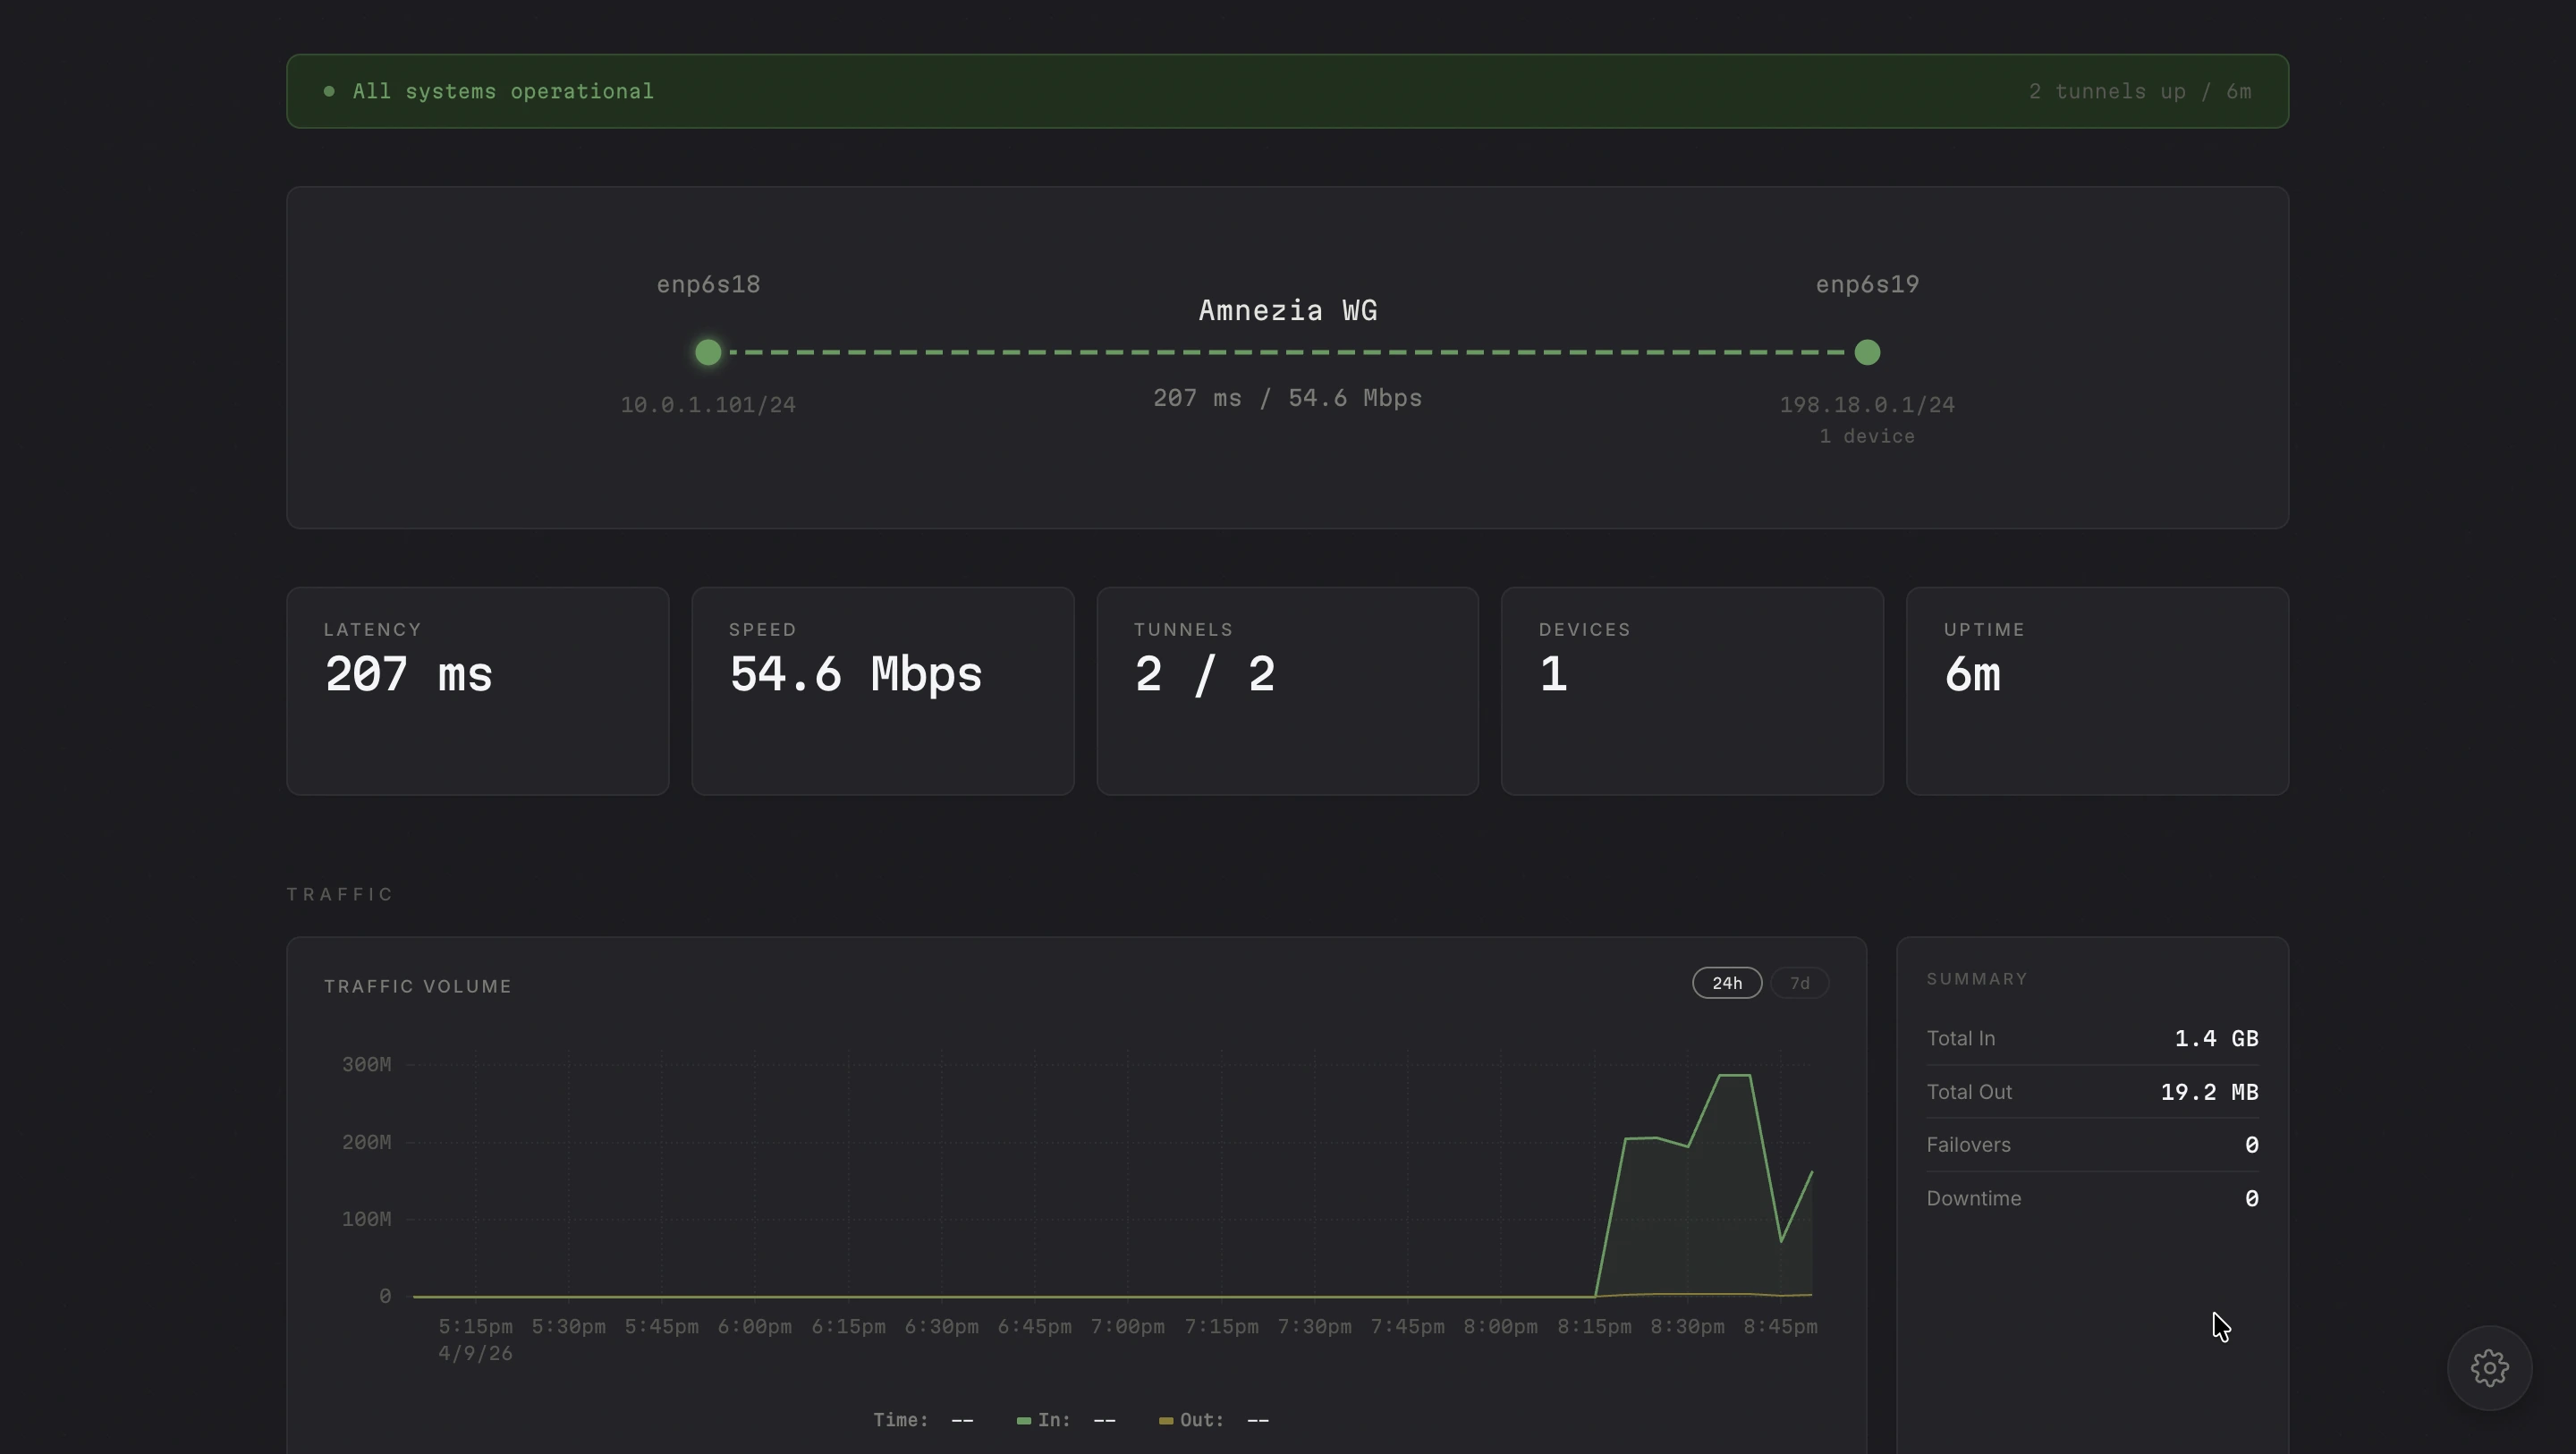
Task: Click the dashed tunnel connection line
Action: coord(1288,352)
